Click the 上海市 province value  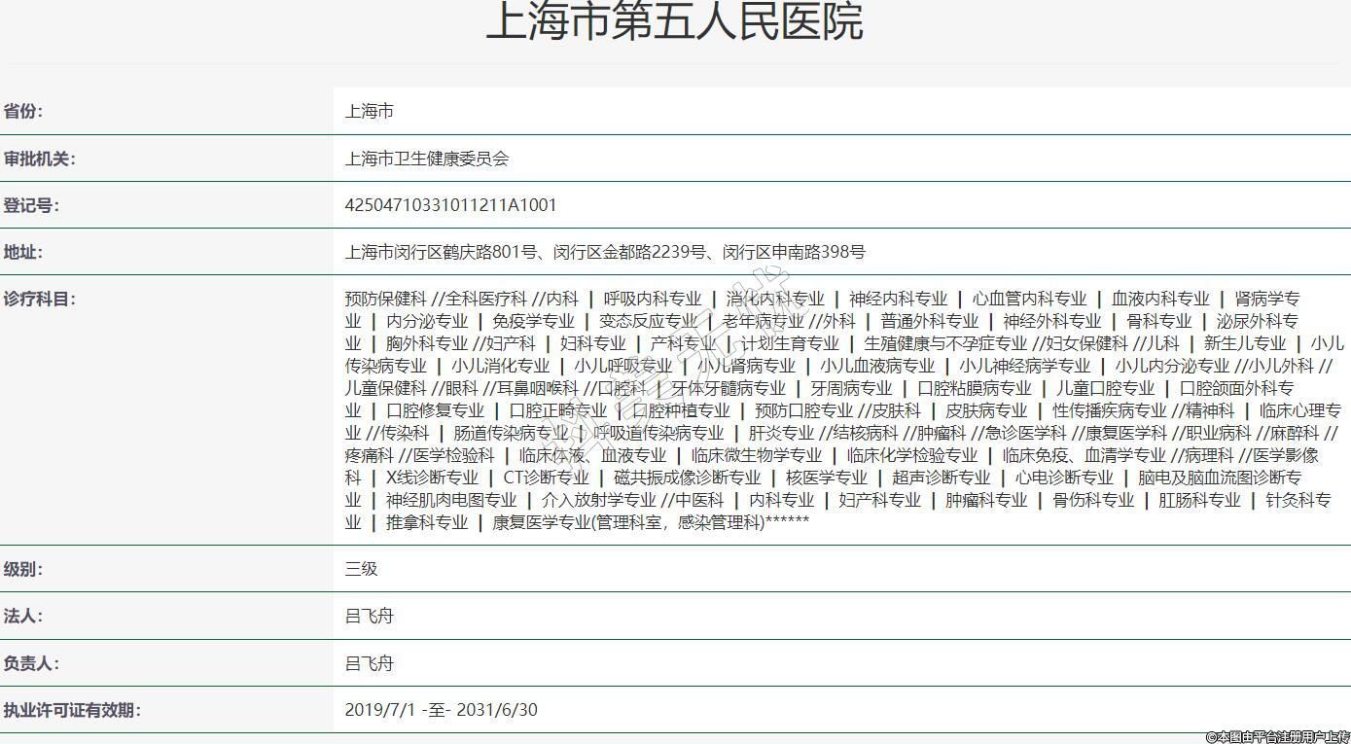point(370,112)
